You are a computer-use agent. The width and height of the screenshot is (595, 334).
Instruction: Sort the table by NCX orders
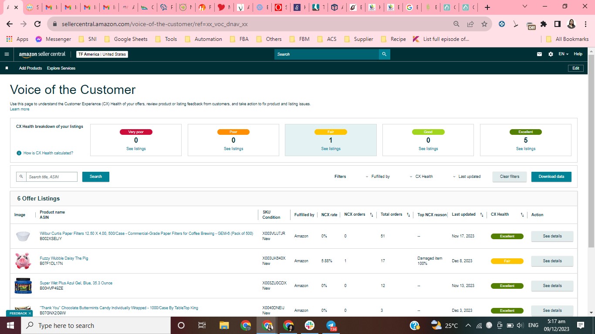(x=372, y=215)
